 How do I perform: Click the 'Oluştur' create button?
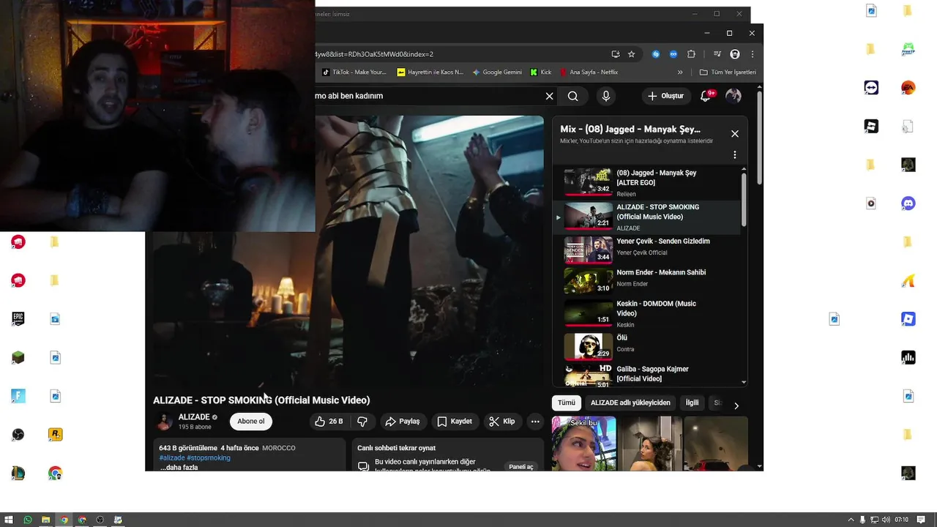pyautogui.click(x=665, y=96)
